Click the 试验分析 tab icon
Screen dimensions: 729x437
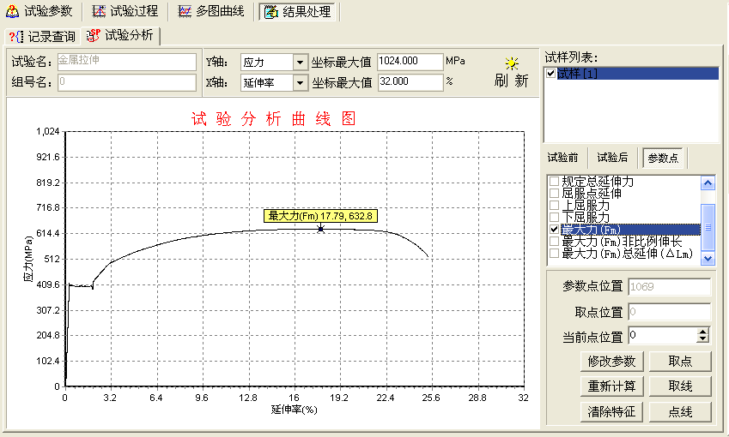click(94, 36)
